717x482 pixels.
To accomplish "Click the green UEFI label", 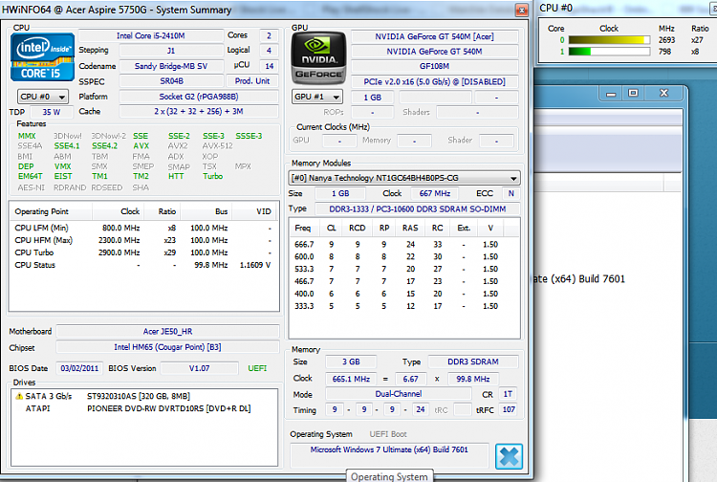I will (x=257, y=368).
